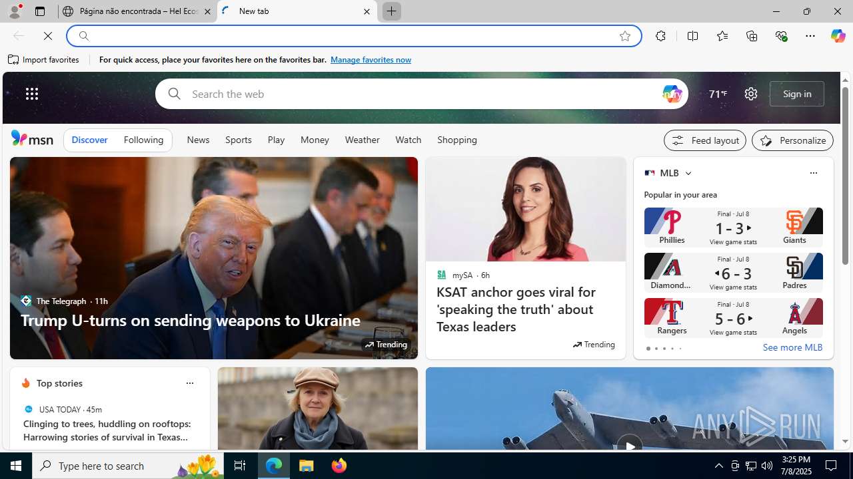Open Trump U-turns Ukraine weapons story
This screenshot has height=479, width=853.
tap(191, 320)
